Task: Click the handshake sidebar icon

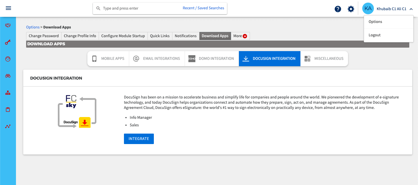Action: pyautogui.click(x=8, y=26)
